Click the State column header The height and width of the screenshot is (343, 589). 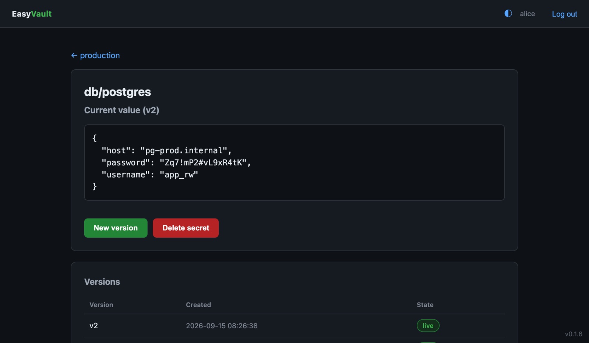(x=425, y=305)
